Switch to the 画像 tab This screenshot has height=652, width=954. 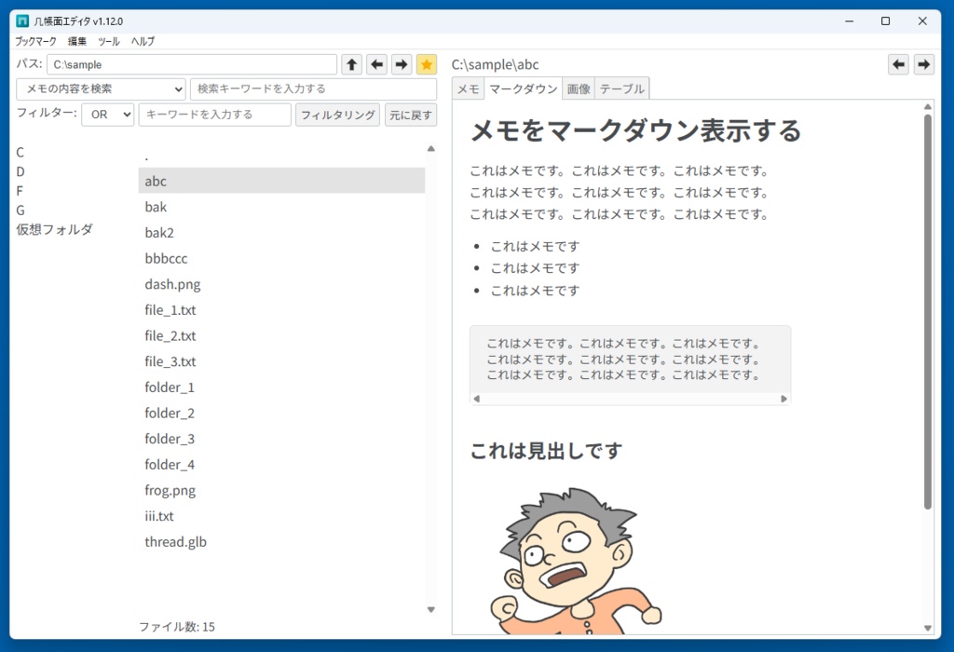point(579,88)
